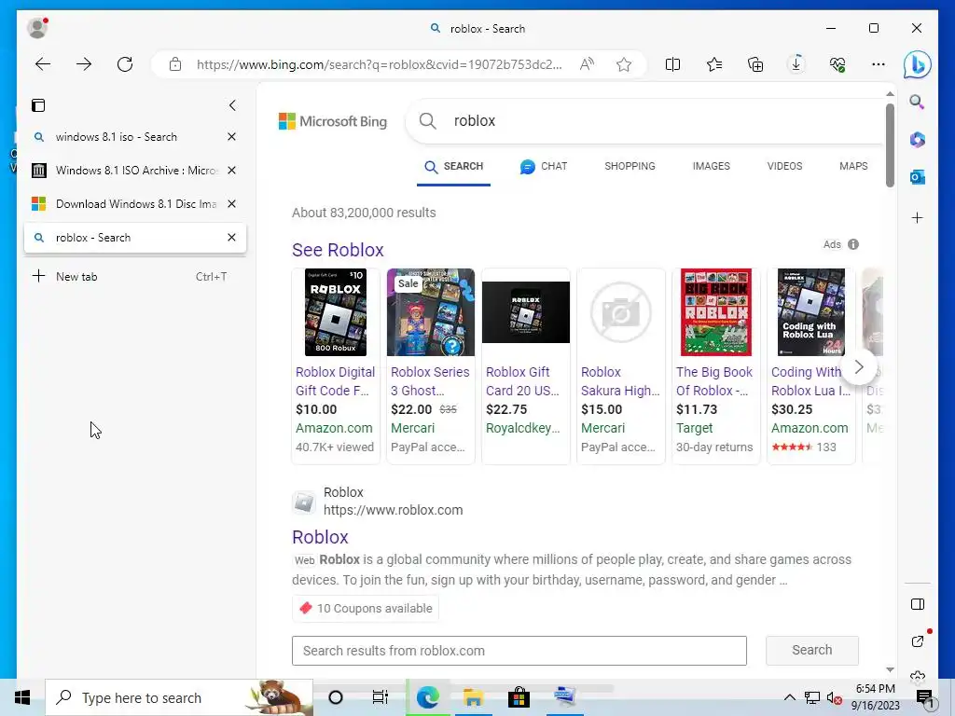Open link in external window sidebar icon
This screenshot has height=716, width=955.
tap(918, 640)
